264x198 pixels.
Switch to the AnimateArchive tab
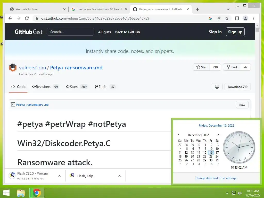[38, 9]
